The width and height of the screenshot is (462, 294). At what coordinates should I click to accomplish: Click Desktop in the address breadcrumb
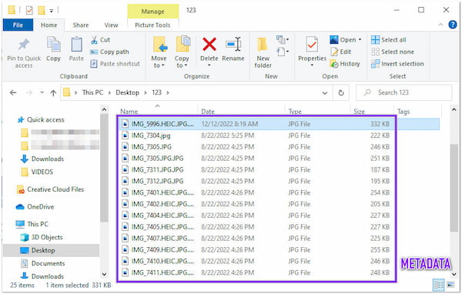pyautogui.click(x=127, y=92)
